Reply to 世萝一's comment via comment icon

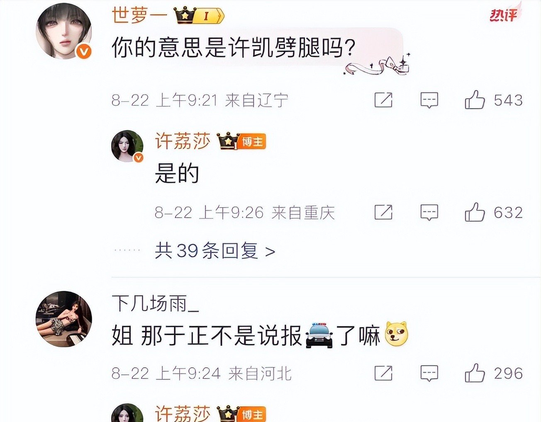pyautogui.click(x=429, y=100)
